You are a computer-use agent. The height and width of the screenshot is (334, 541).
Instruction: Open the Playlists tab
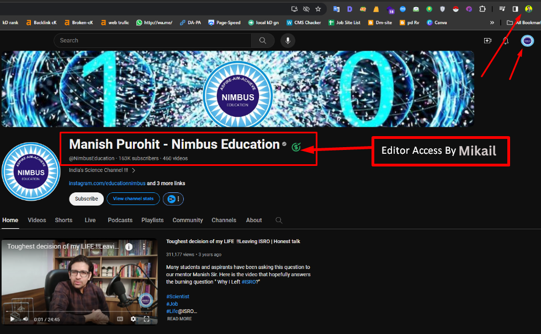(152, 220)
